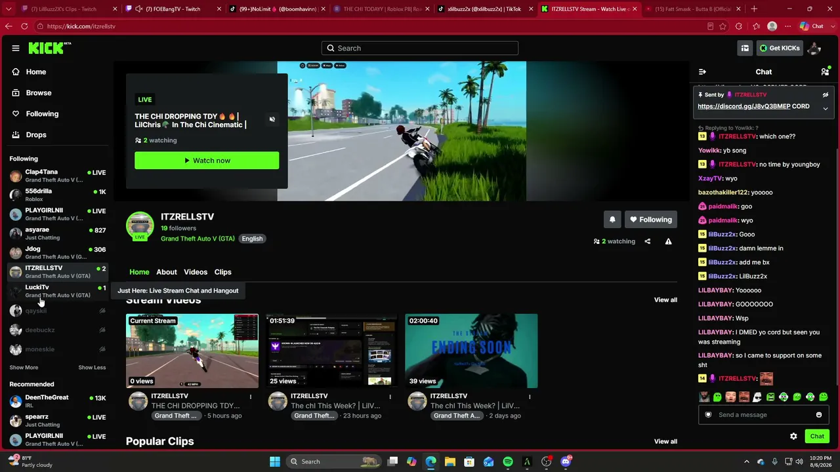840x472 pixels.
Task: Send message with green Chat button
Action: [x=817, y=436]
